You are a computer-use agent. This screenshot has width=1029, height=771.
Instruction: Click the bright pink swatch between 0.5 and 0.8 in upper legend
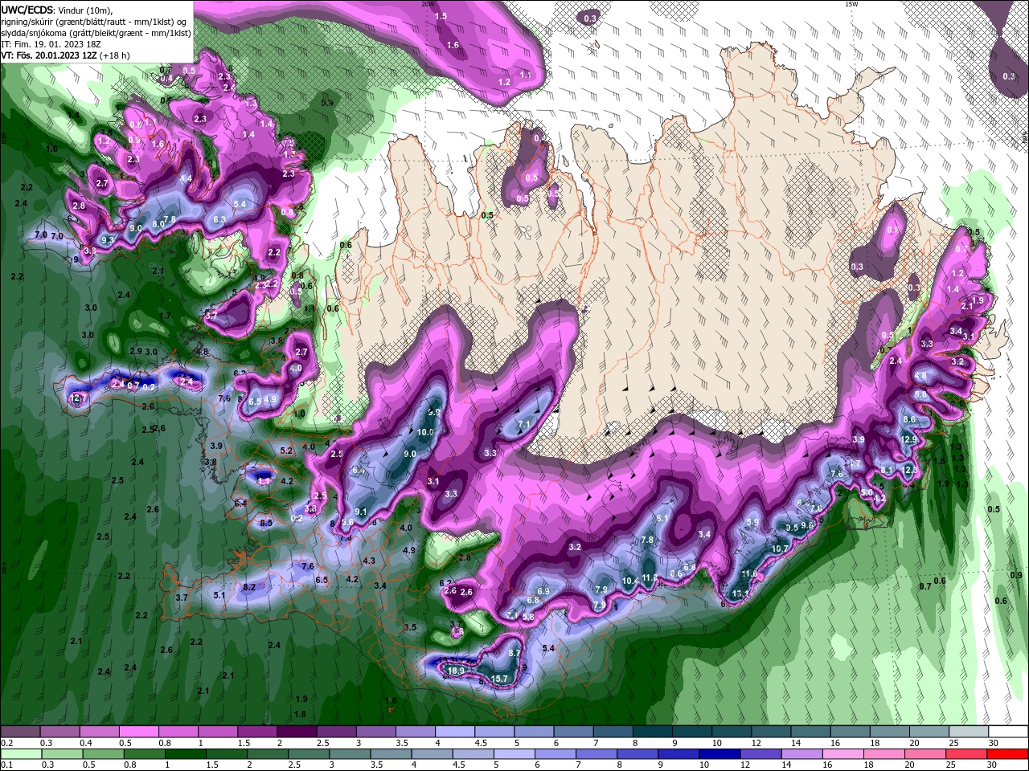click(x=138, y=732)
